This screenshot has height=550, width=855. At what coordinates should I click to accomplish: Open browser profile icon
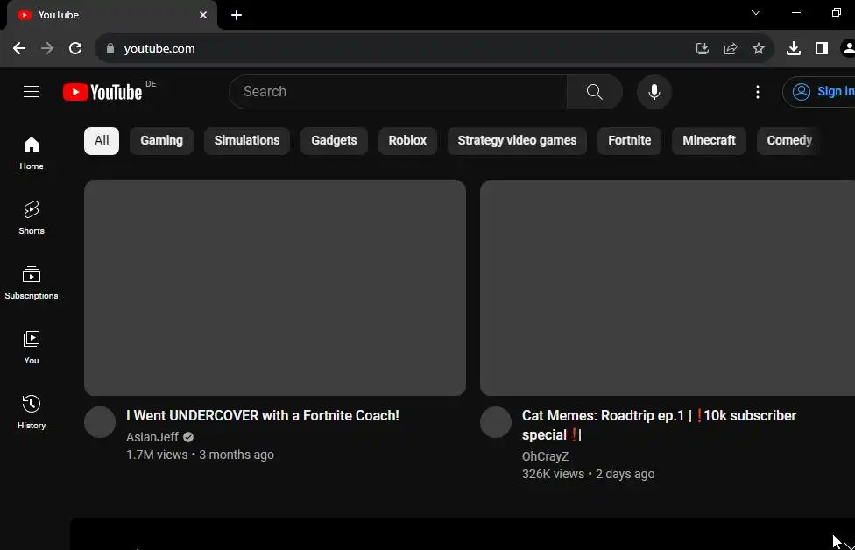point(848,48)
